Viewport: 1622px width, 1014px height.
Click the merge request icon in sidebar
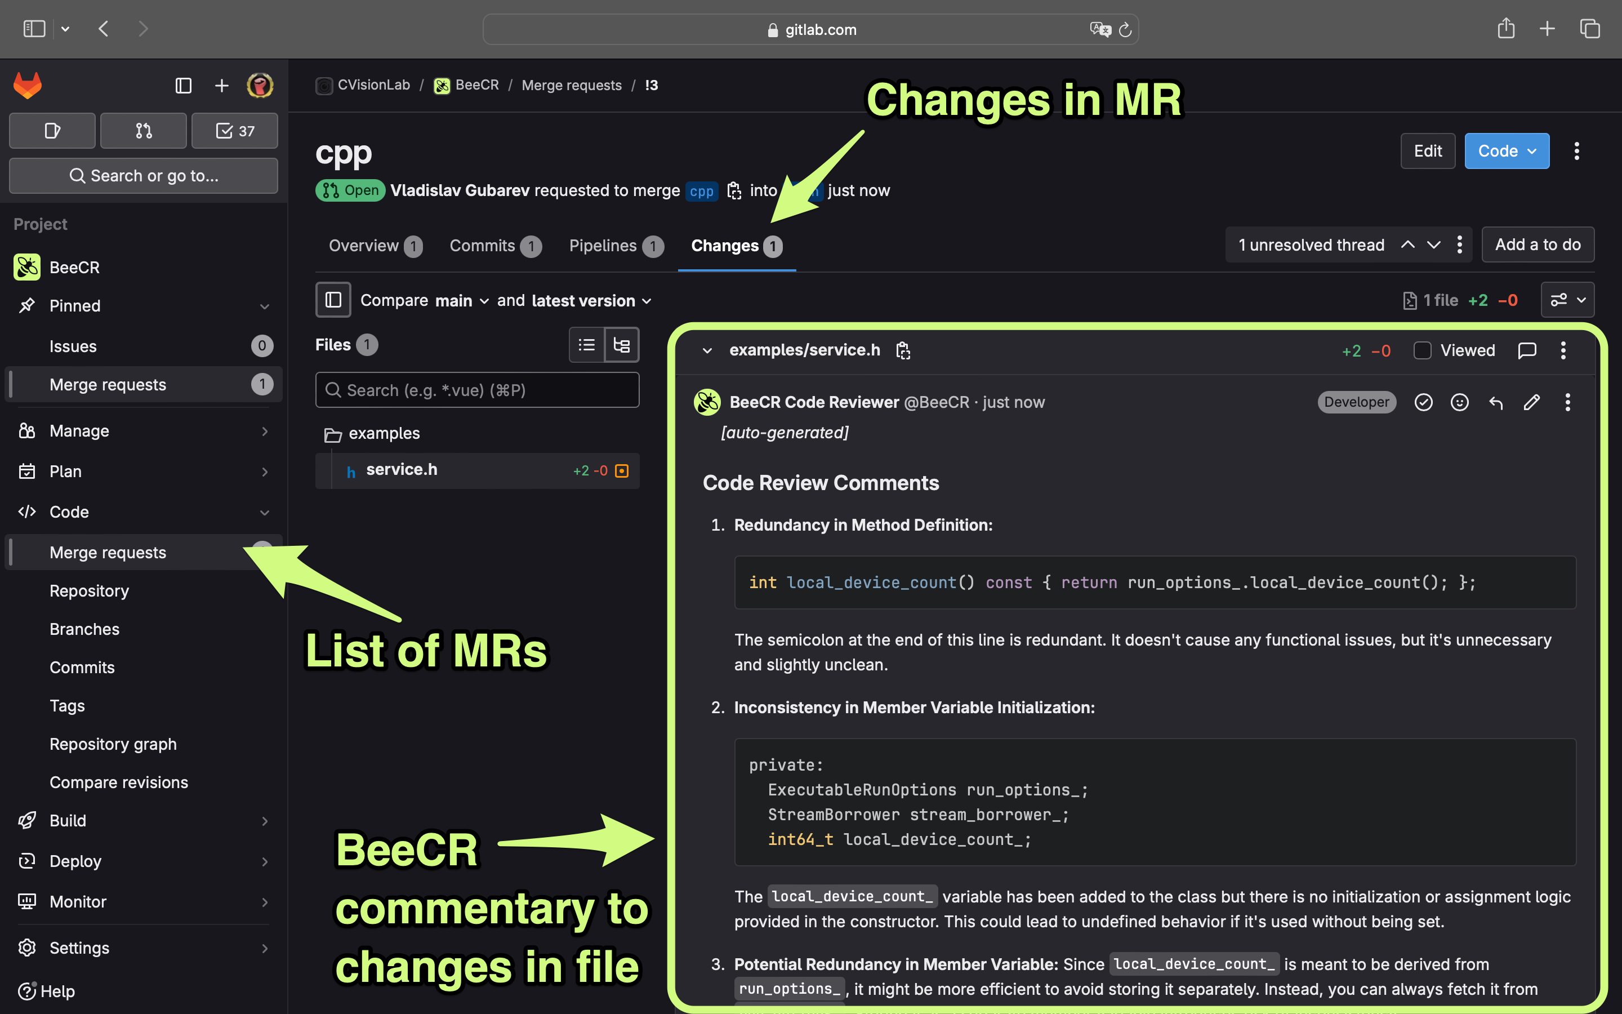coord(142,130)
